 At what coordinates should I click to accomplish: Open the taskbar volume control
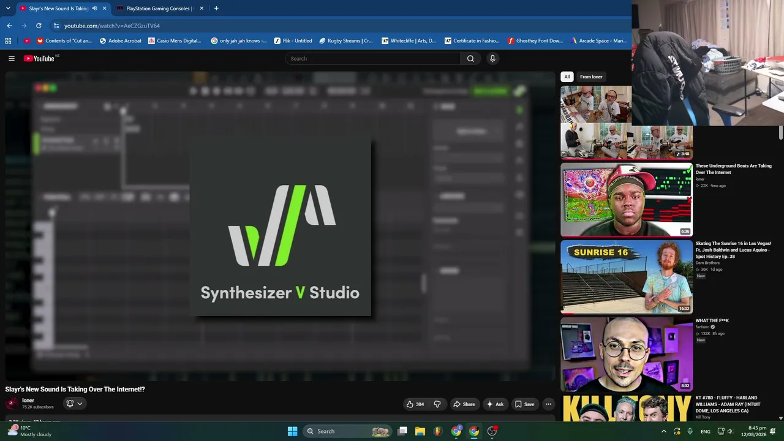pyautogui.click(x=729, y=431)
